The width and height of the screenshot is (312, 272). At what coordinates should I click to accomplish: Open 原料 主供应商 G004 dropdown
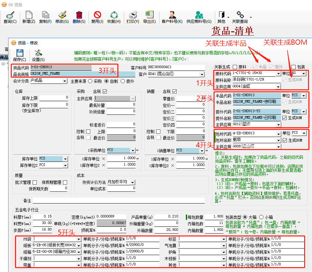(x=278, y=87)
